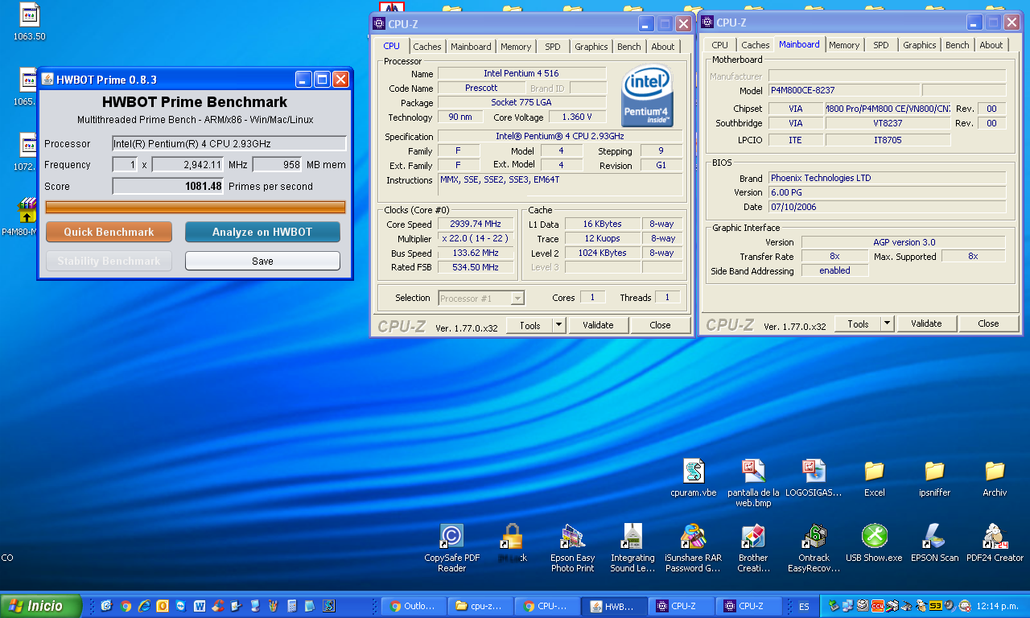
Task: Click the HWBOT Processor name field
Action: [229, 143]
